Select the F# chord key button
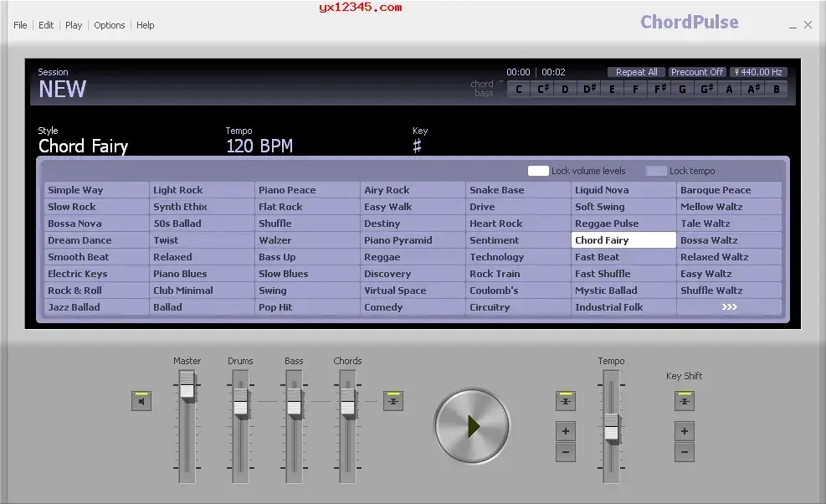Screen dimensions: 826x504 click(659, 89)
